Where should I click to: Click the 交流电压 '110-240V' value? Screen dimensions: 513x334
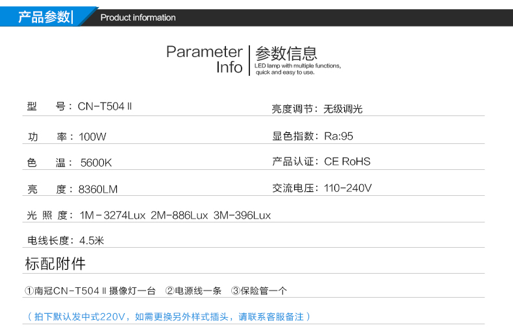point(348,188)
